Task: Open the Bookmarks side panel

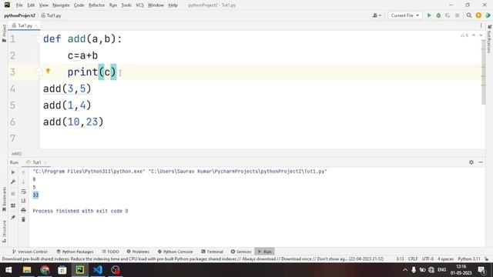Action: (4, 199)
